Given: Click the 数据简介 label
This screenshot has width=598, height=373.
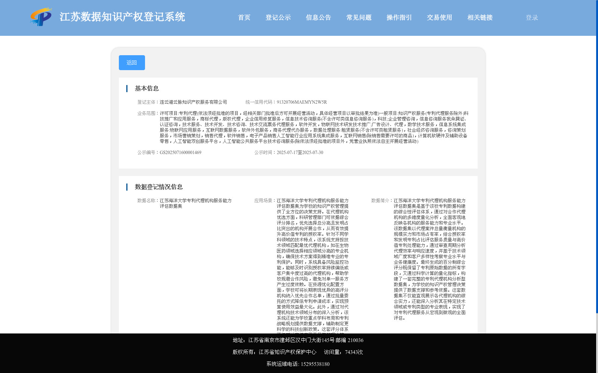Looking at the screenshot, I should [x=382, y=201].
